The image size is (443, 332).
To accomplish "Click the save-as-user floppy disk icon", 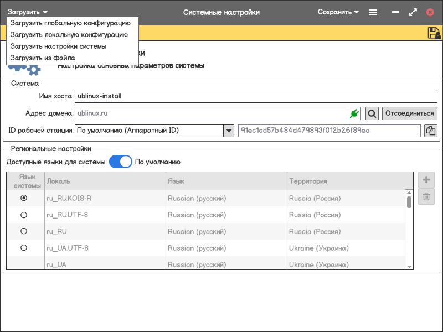I will coord(434,33).
